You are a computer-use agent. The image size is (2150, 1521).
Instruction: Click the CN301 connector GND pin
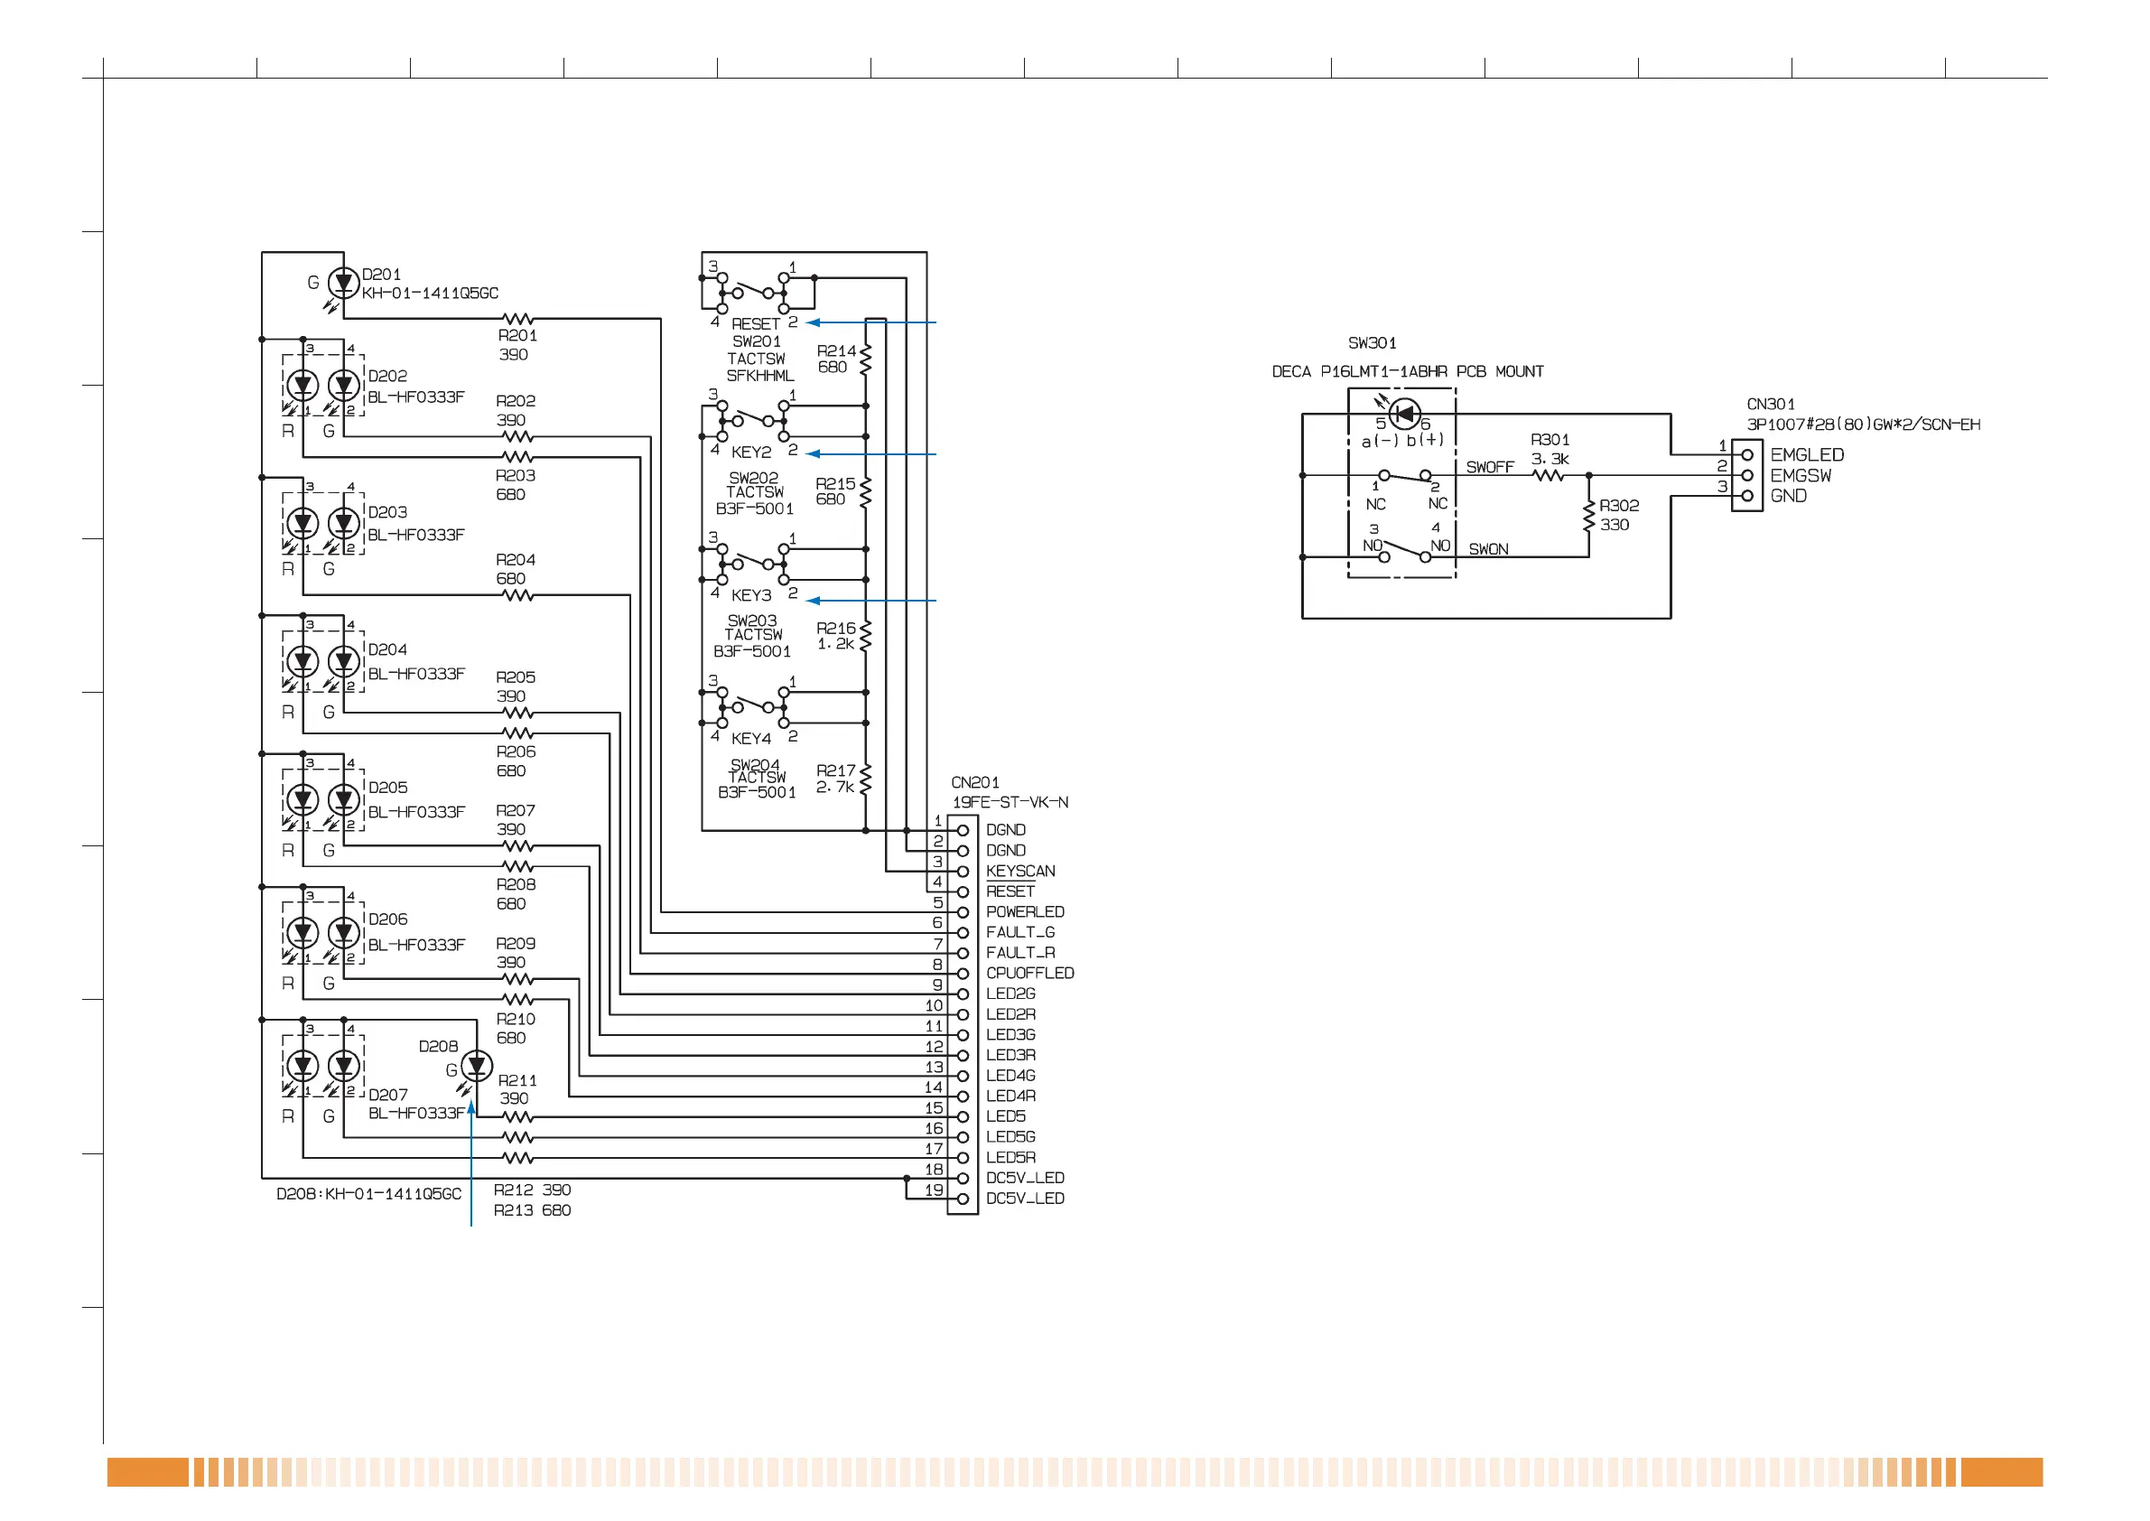[1747, 497]
